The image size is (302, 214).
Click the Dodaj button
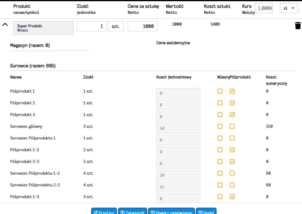[x=206, y=212]
